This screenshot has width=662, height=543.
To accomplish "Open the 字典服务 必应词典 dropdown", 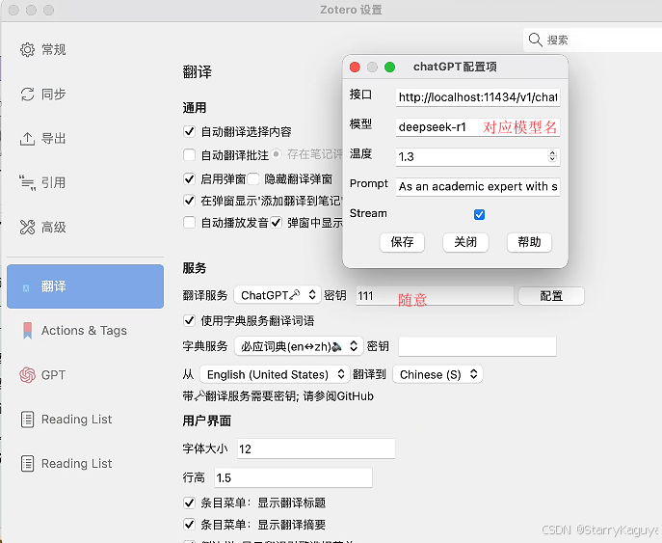I will 298,346.
